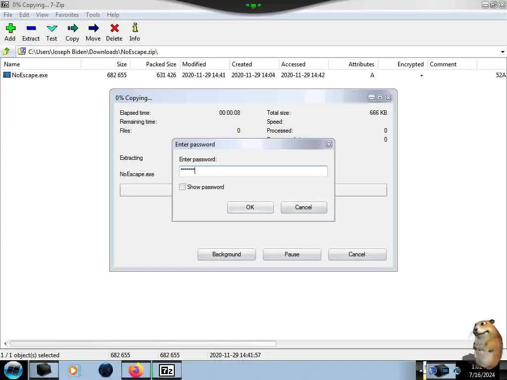Viewport: 507px width, 380px height.
Task: Open the Favorites menu
Action: click(67, 15)
